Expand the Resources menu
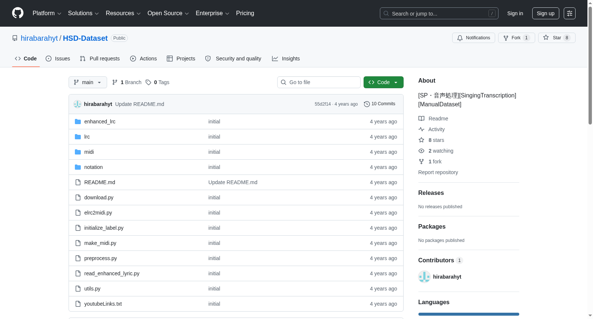The height and width of the screenshot is (319, 593). click(123, 13)
